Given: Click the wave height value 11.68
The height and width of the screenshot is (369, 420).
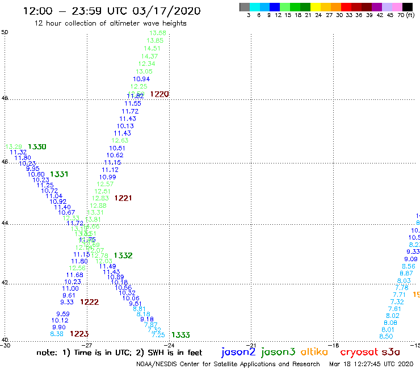Looking at the screenshot, I should point(75,275).
